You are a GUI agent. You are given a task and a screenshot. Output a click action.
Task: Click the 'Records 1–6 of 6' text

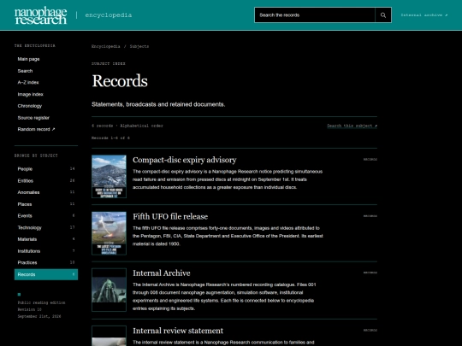[110, 138]
